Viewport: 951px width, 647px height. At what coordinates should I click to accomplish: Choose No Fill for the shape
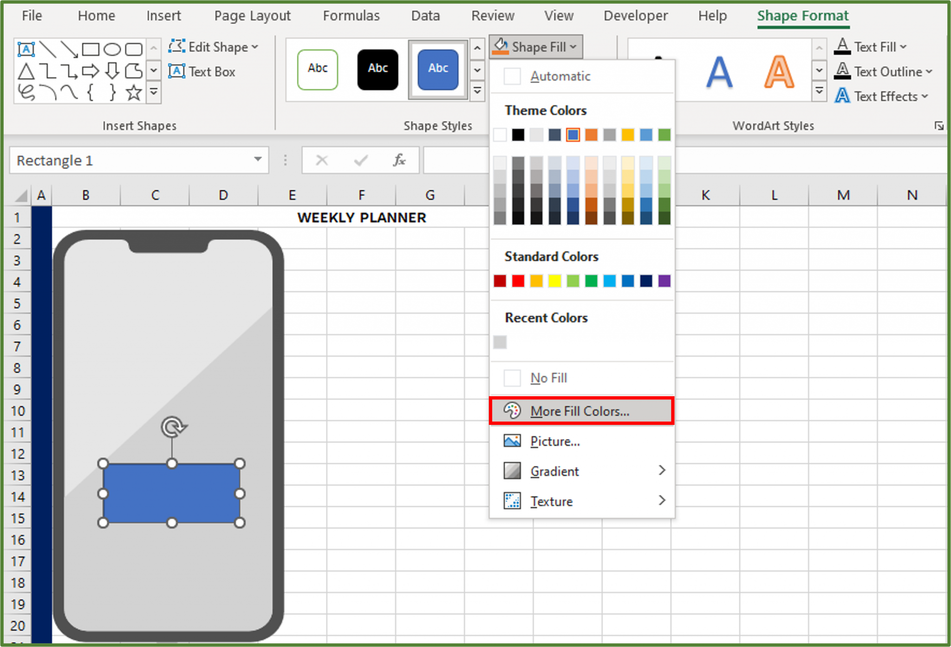tap(548, 378)
